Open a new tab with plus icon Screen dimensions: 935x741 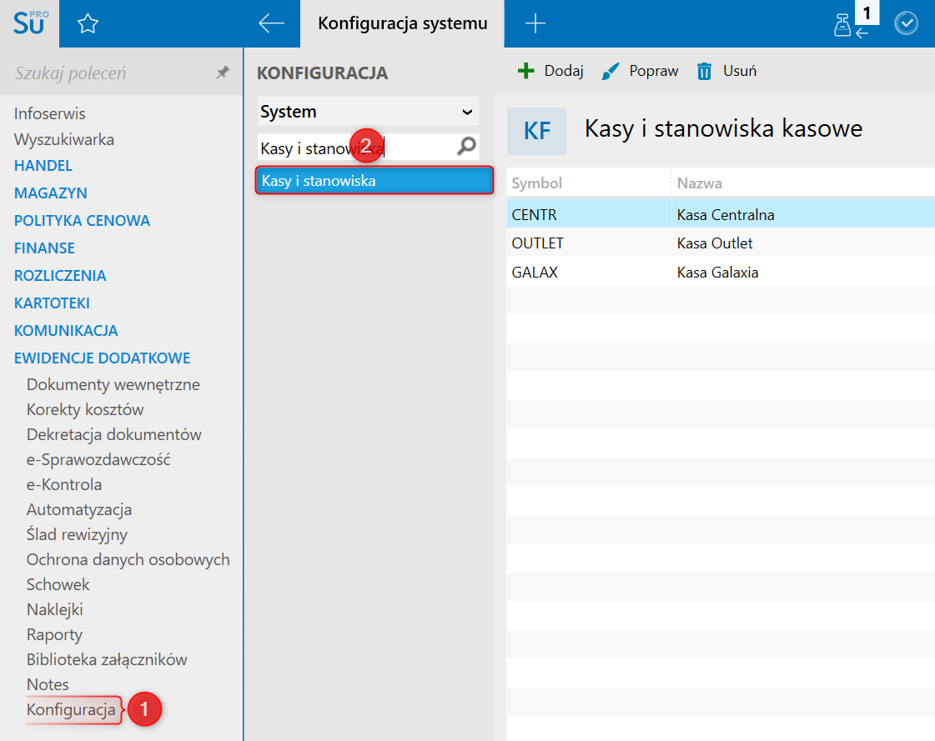pos(535,23)
